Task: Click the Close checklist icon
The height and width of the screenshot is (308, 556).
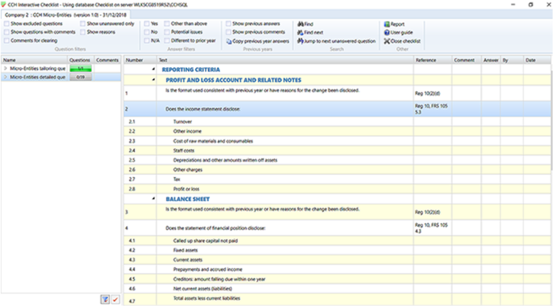Action: coord(387,41)
